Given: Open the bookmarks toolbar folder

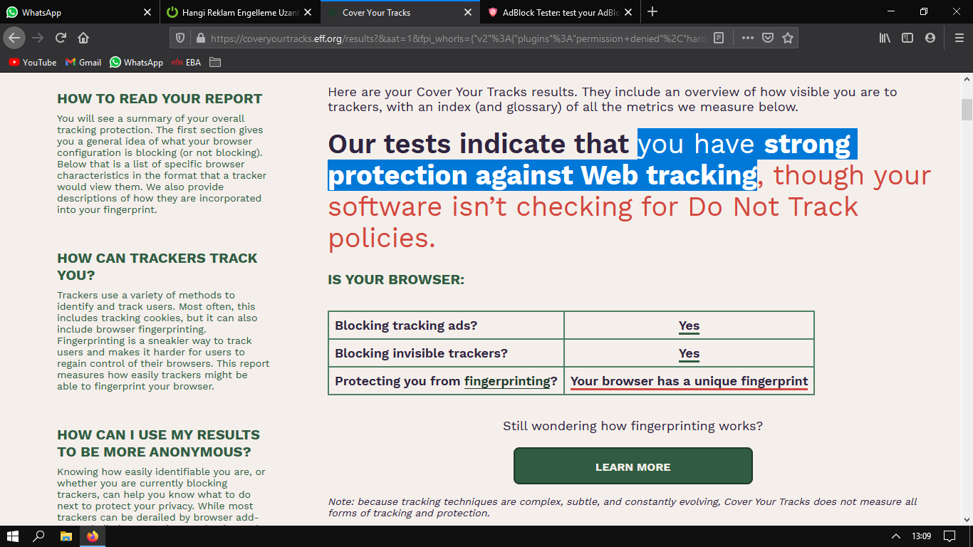Looking at the screenshot, I should pos(215,62).
